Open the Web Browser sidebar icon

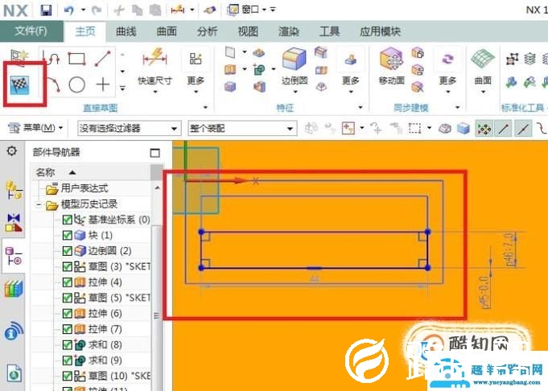tap(14, 331)
